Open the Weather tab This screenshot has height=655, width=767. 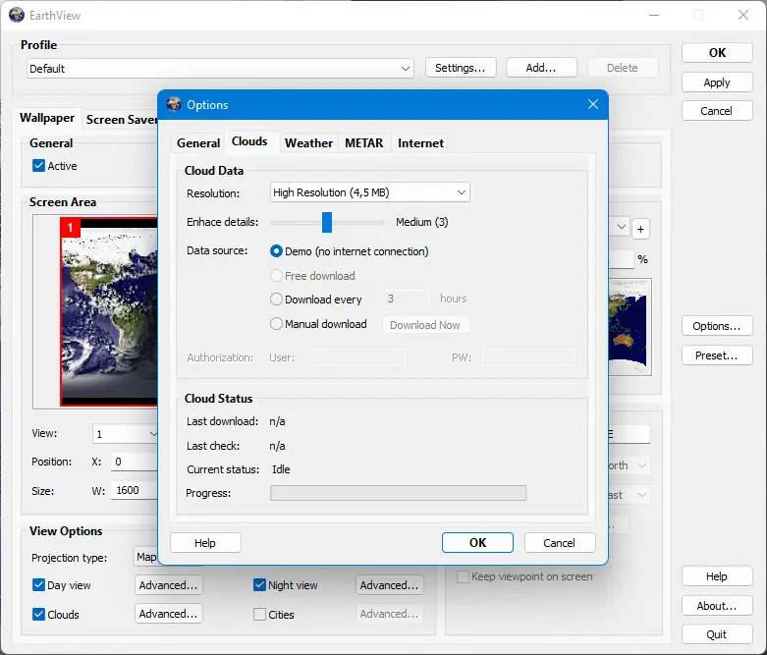(x=308, y=142)
